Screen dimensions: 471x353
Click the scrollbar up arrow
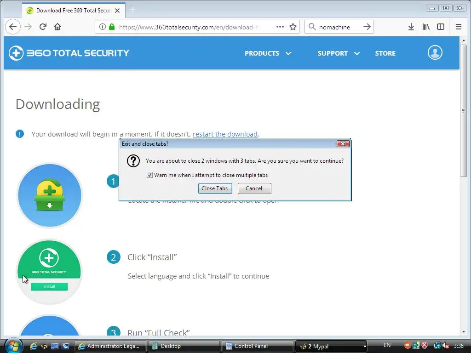click(463, 40)
